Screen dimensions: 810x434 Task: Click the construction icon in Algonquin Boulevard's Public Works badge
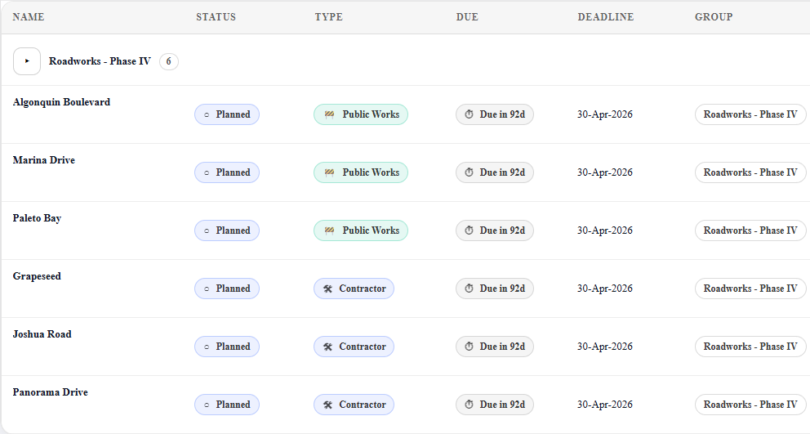(329, 114)
